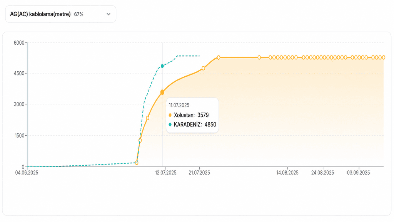Click the first orange data point near zero
Screen dimensions: 394x222
[137, 163]
